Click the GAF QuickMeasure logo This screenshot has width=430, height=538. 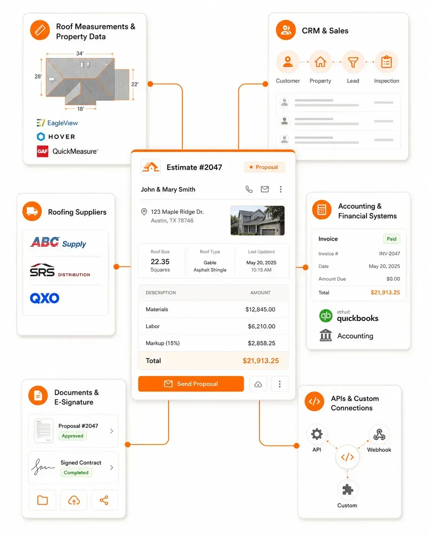[x=67, y=151]
